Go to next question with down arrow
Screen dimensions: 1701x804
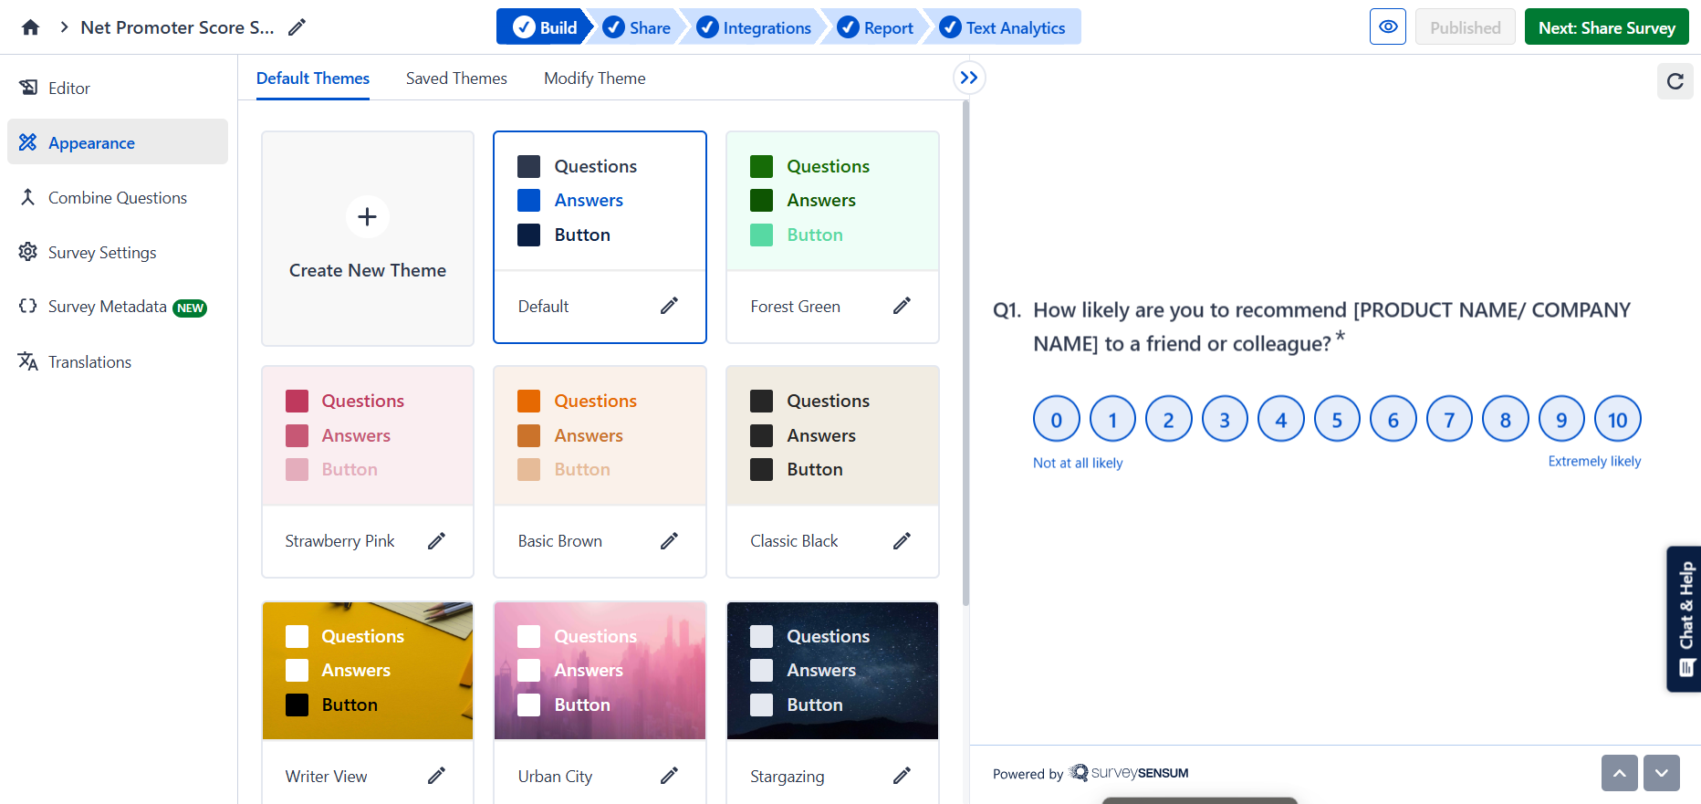pyautogui.click(x=1661, y=773)
